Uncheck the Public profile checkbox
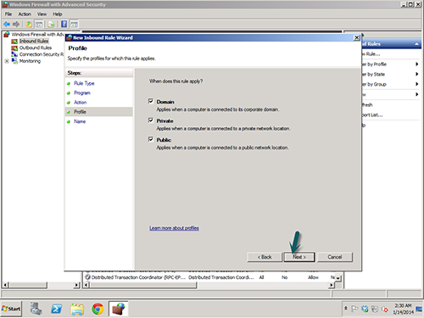424x318 pixels. click(151, 139)
